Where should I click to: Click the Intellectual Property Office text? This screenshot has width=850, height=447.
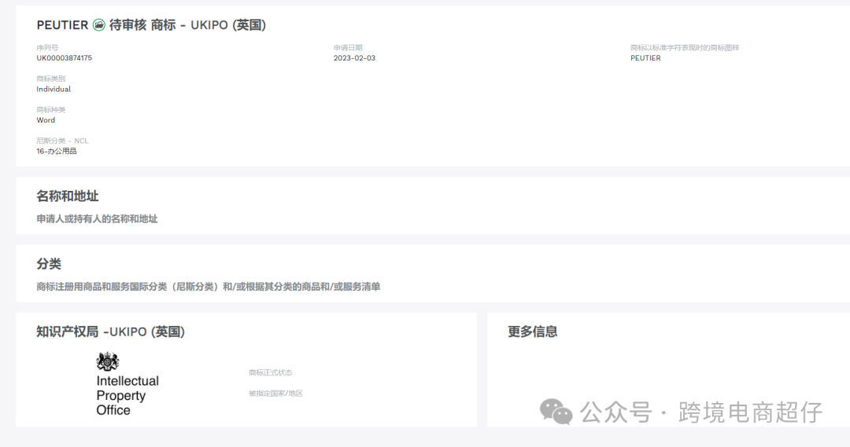coord(128,396)
